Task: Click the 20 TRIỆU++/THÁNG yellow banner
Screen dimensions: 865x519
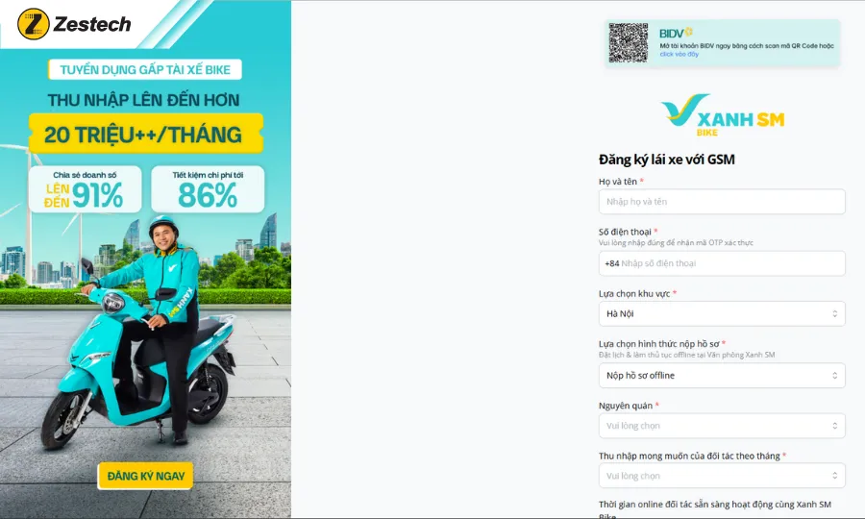Action: coord(146,134)
